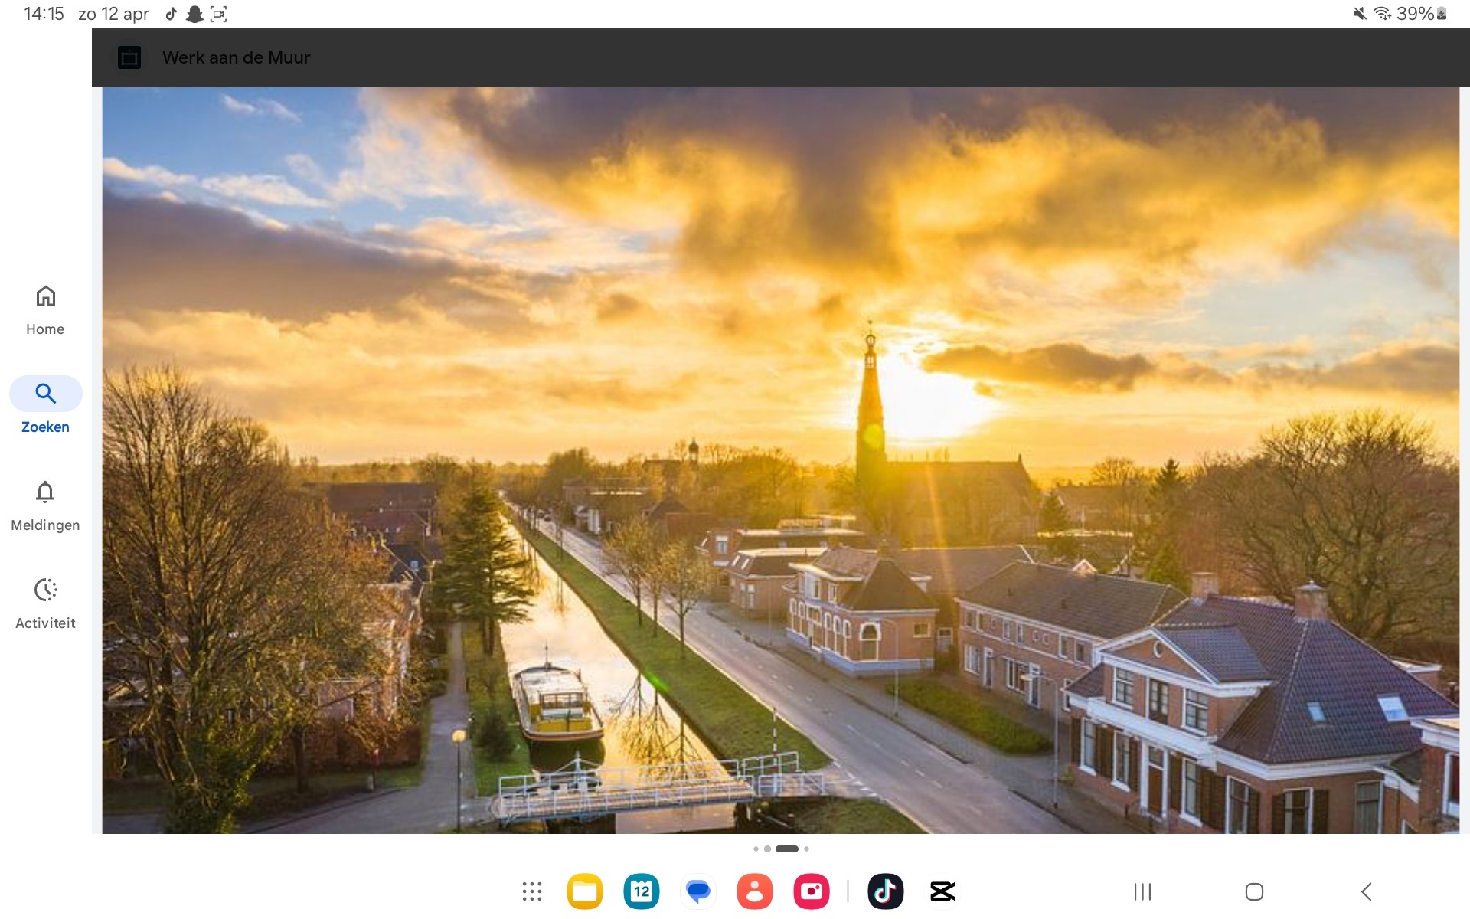Tap the battery percentage in status bar
Image resolution: width=1470 pixels, height=919 pixels.
[x=1415, y=14]
